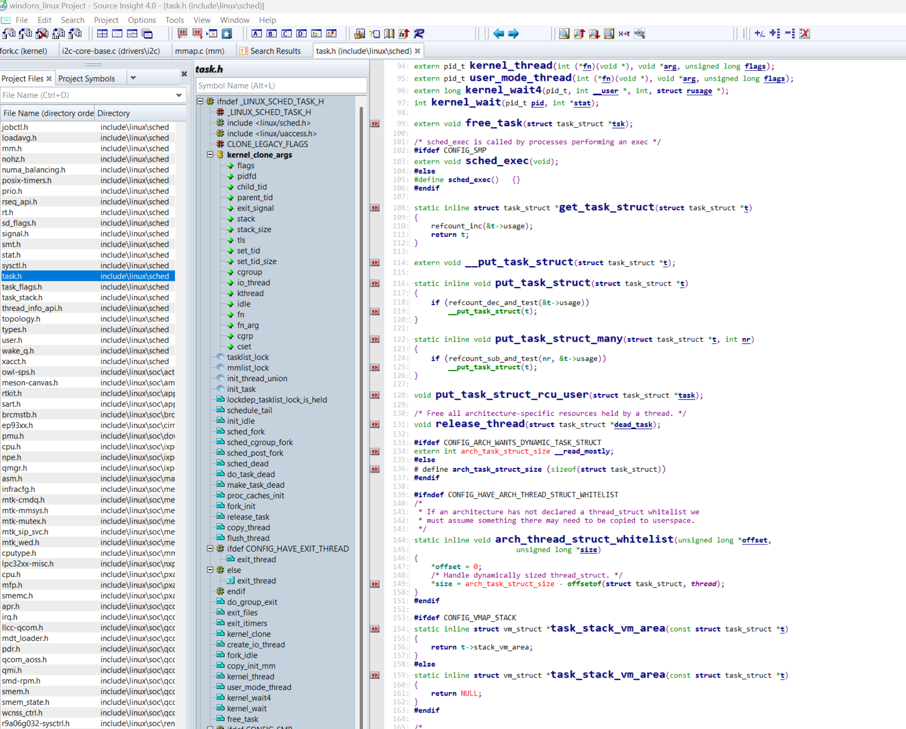Click the open book reference icon
This screenshot has height=729, width=906.
coord(389,34)
